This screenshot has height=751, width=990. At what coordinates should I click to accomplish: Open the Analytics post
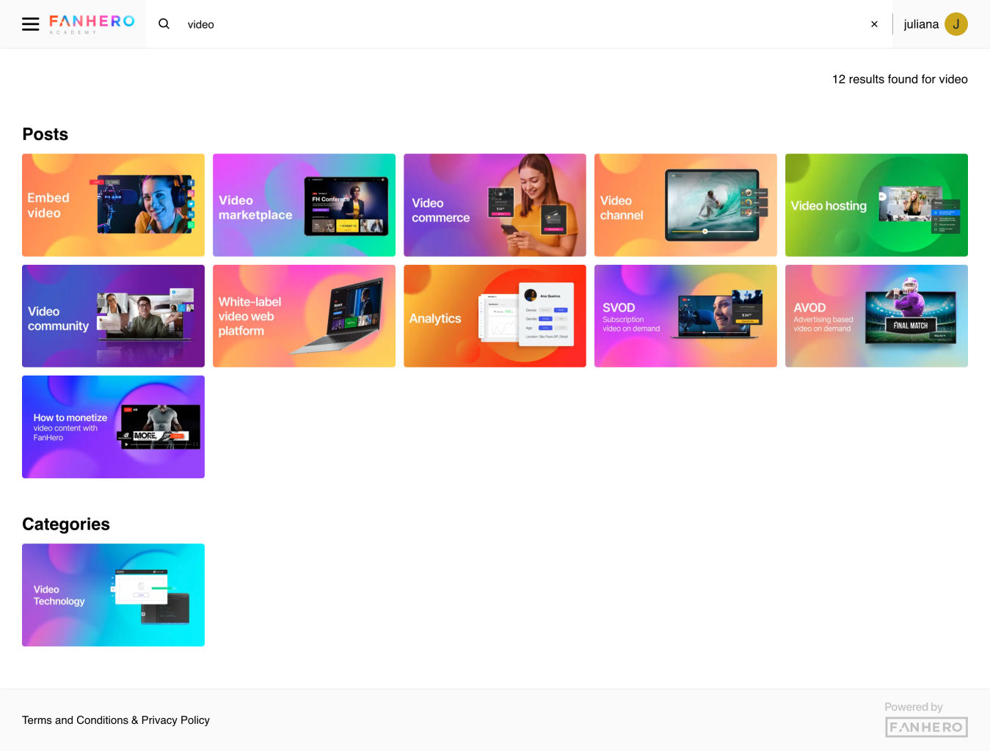click(495, 316)
